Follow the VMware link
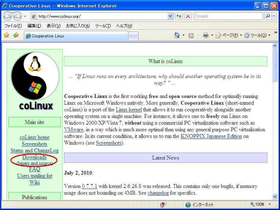Screen dimensions: 280x210 73,129
